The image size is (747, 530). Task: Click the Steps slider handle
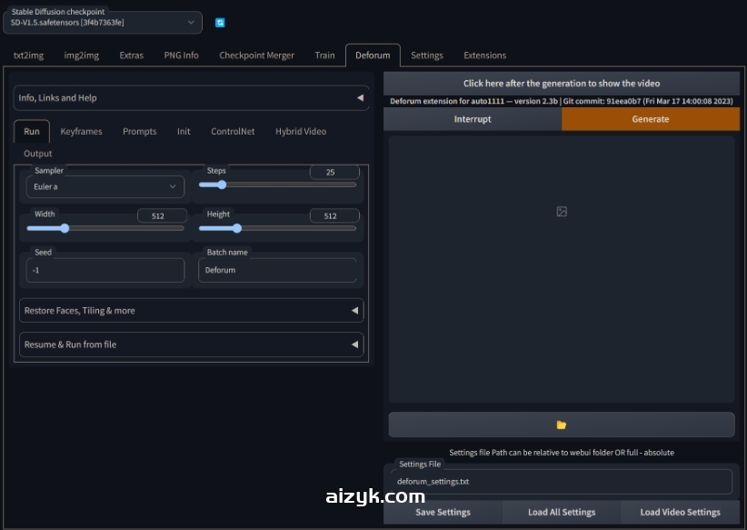click(221, 185)
